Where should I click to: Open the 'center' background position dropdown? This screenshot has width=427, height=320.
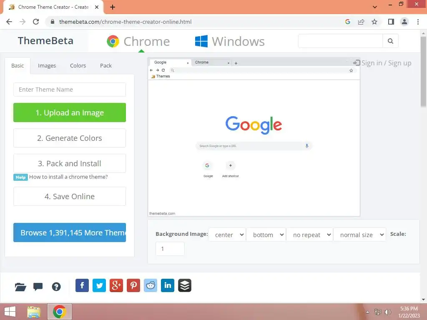(227, 235)
